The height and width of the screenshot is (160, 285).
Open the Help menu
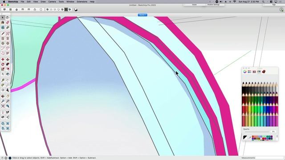point(92,2)
